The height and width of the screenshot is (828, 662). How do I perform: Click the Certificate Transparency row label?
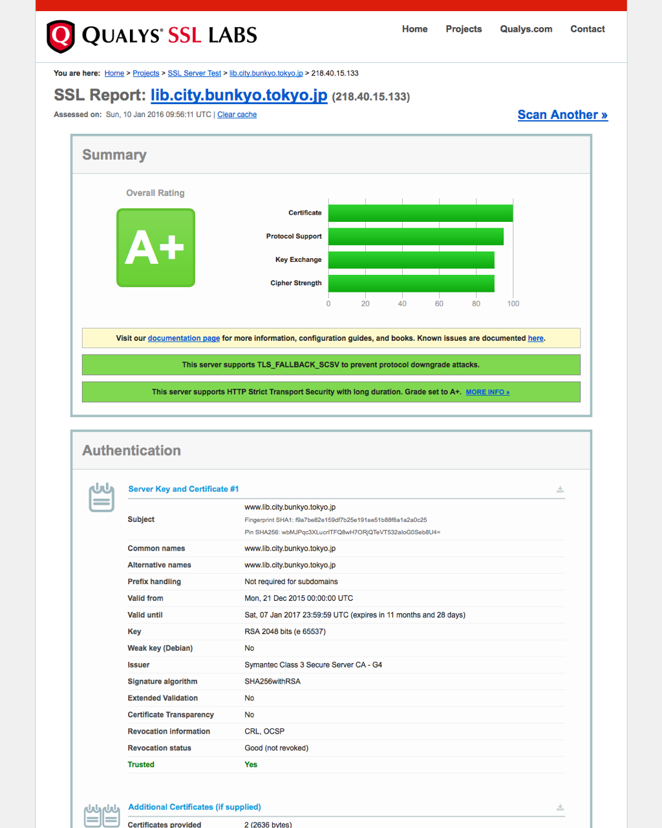[x=171, y=715]
